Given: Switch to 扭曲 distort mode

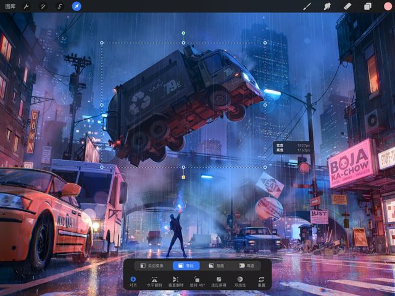Looking at the screenshot, I should (217, 266).
